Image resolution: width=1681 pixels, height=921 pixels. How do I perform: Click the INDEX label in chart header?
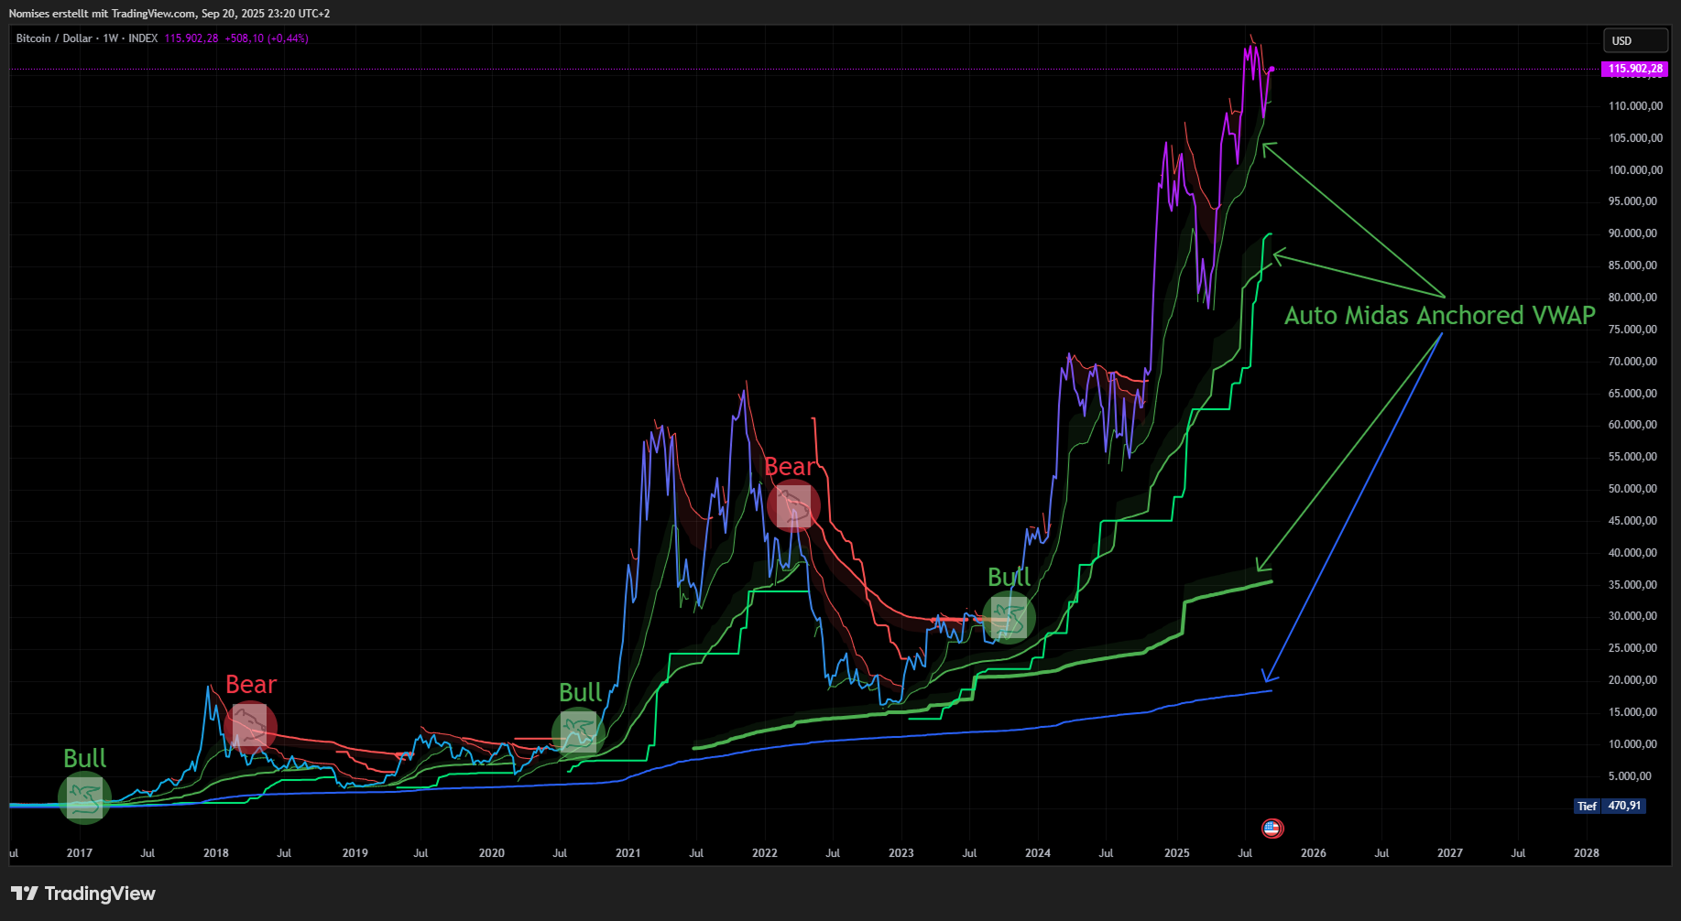[x=143, y=38]
